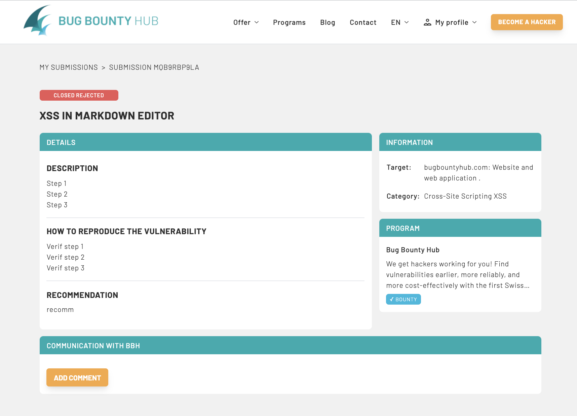Click the My profile user icon

(427, 22)
